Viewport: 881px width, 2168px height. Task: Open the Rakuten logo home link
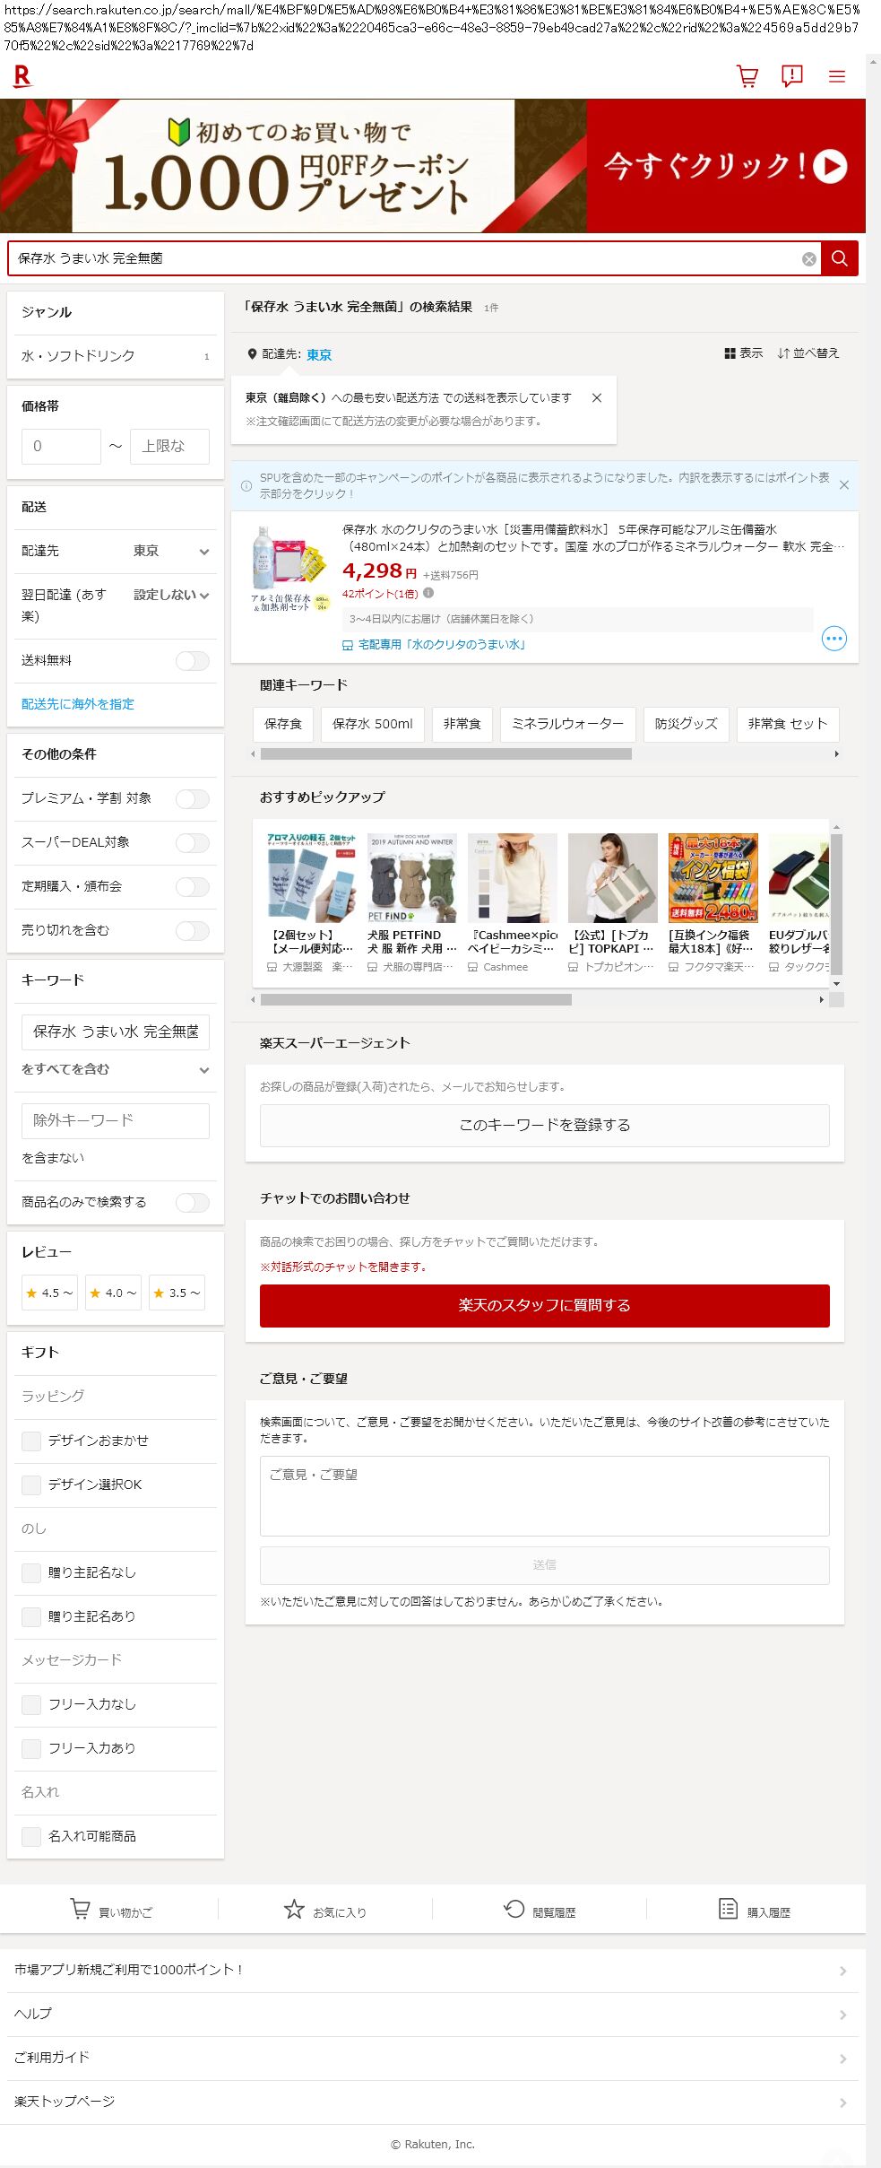(x=22, y=77)
